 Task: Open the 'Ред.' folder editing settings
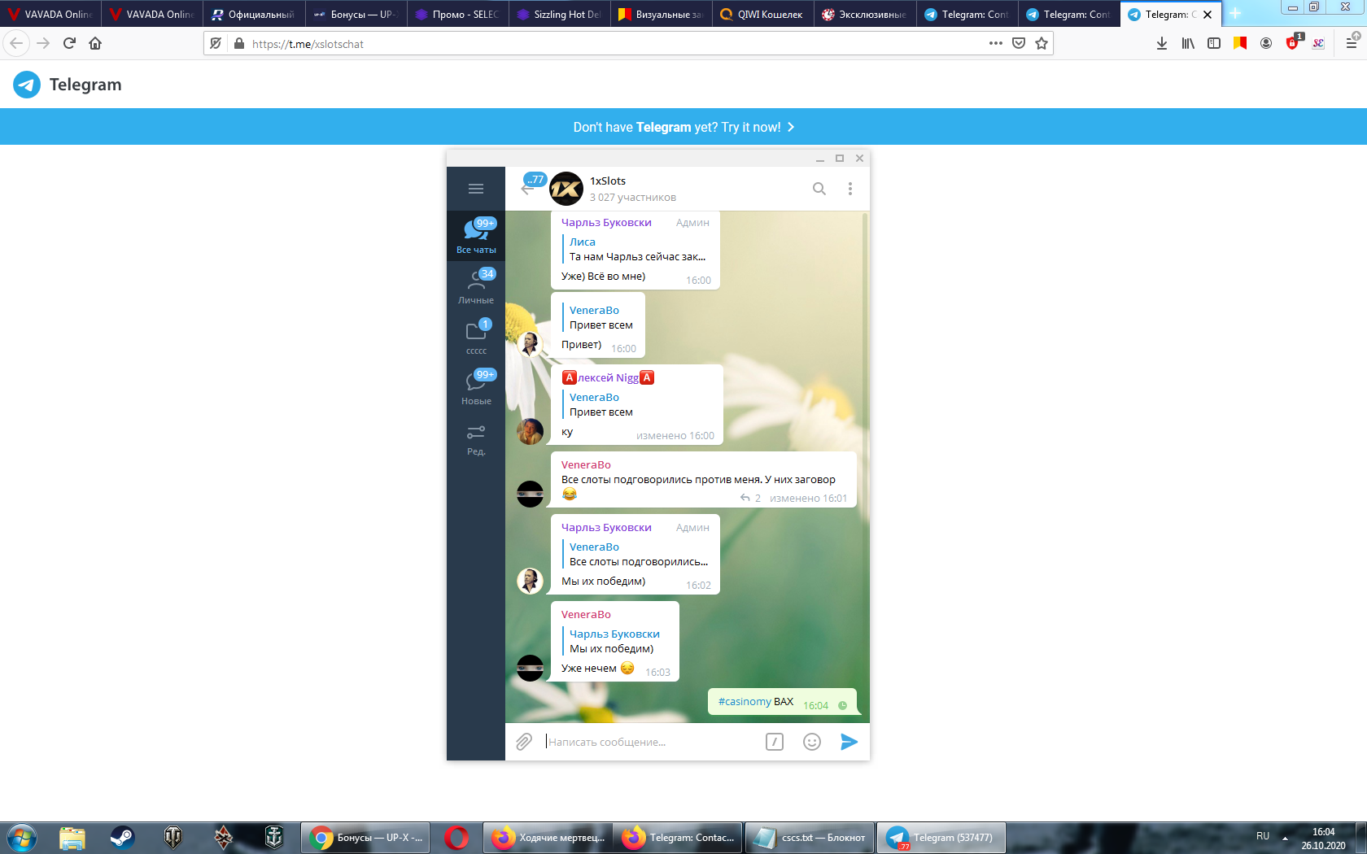pyautogui.click(x=476, y=438)
